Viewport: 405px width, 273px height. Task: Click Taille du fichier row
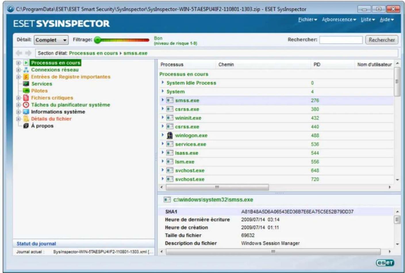276,235
